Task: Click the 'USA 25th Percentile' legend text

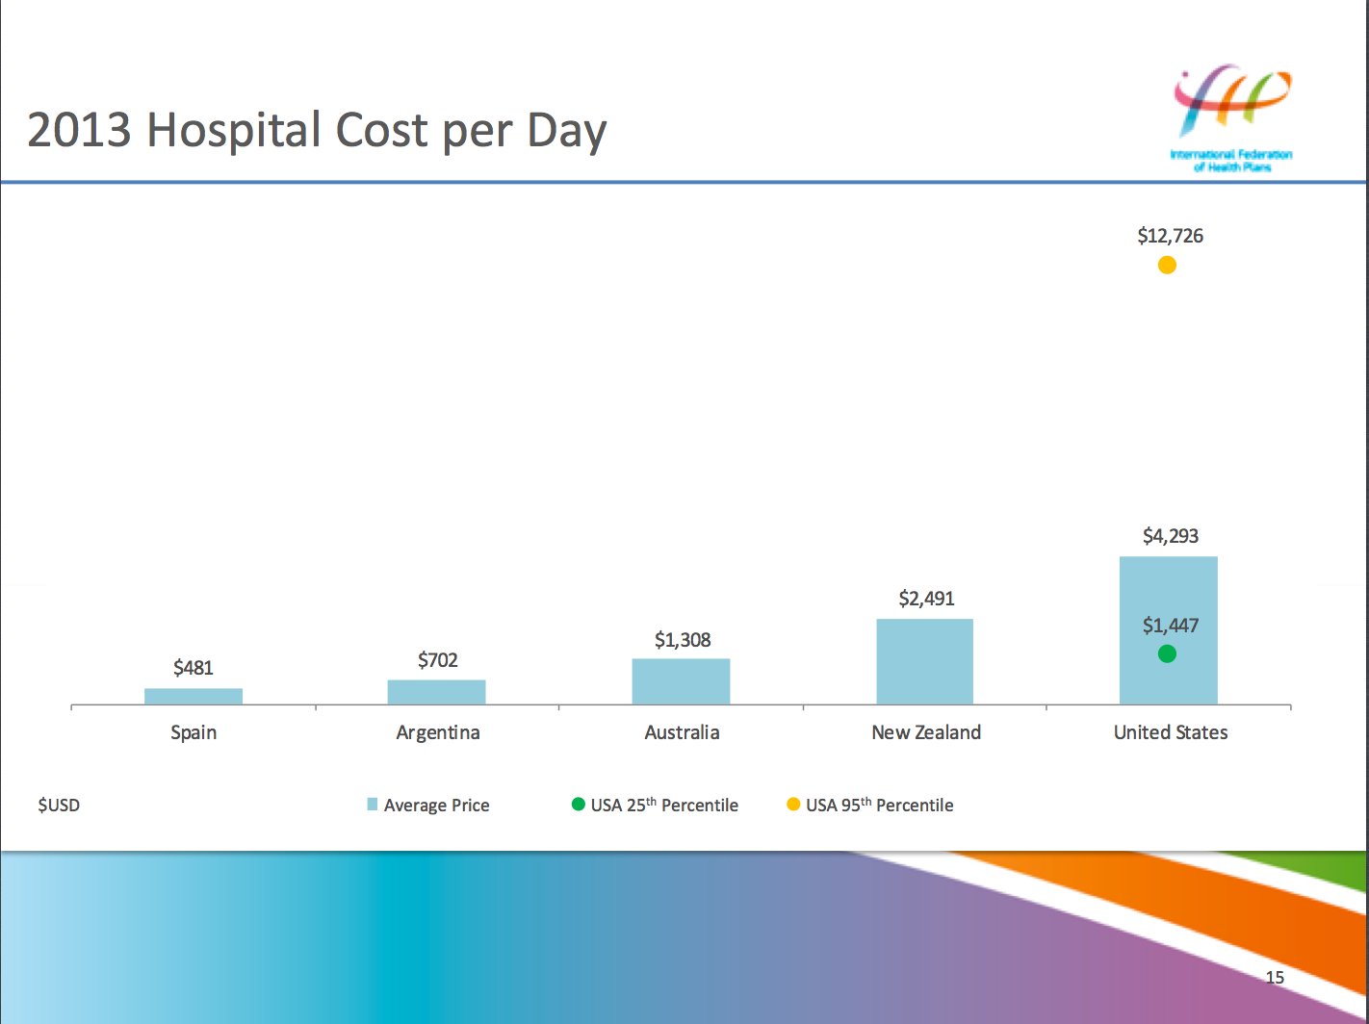Action: click(664, 805)
